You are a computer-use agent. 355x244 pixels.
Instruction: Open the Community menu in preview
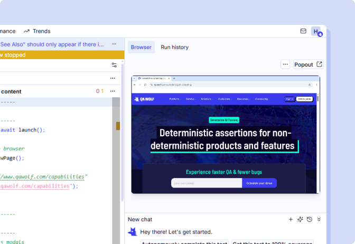coord(261,99)
